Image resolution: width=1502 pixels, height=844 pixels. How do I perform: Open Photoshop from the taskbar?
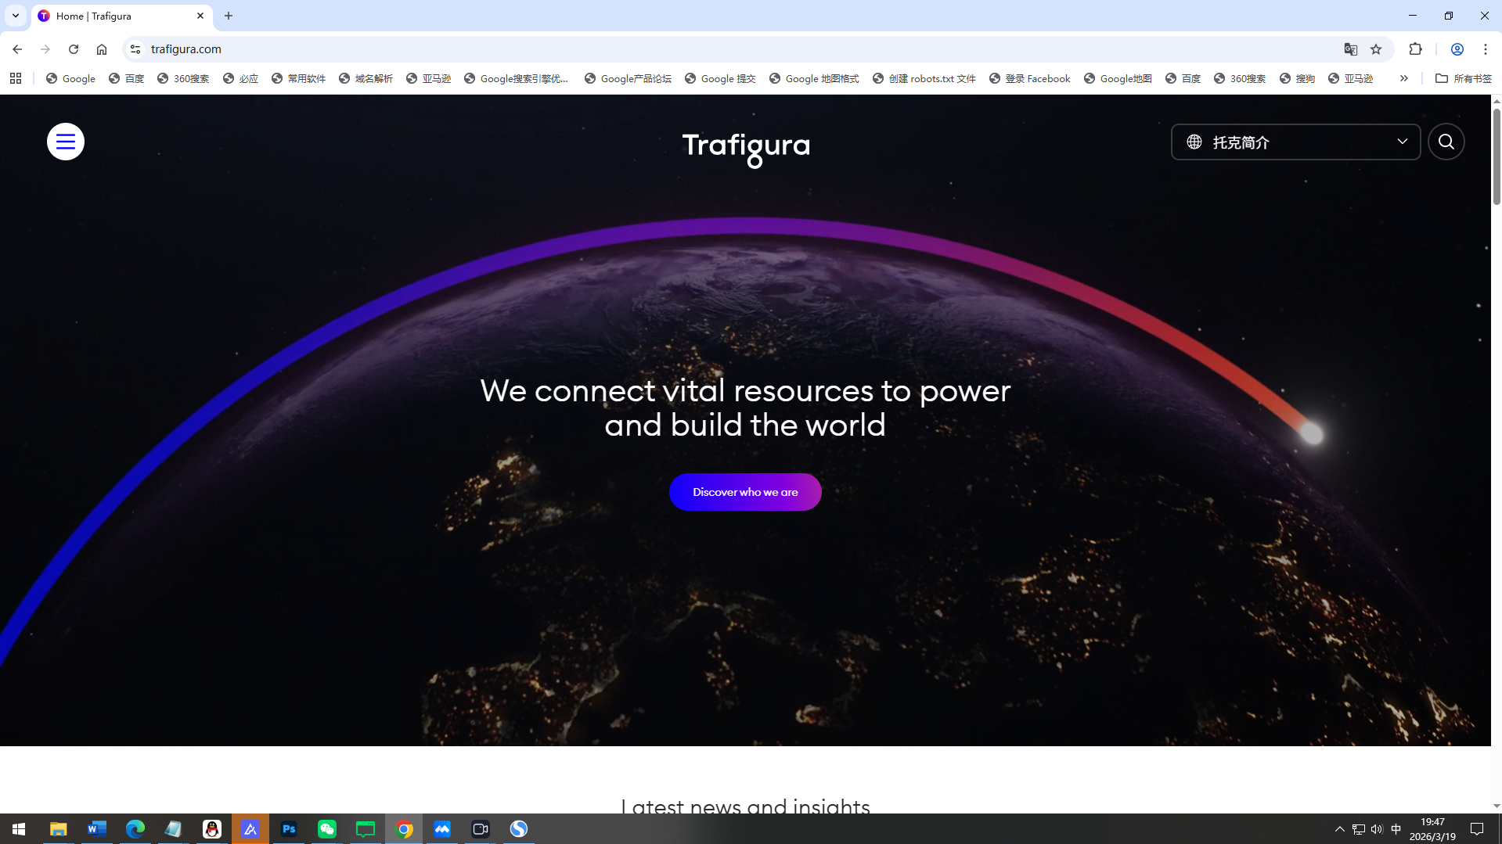(288, 829)
